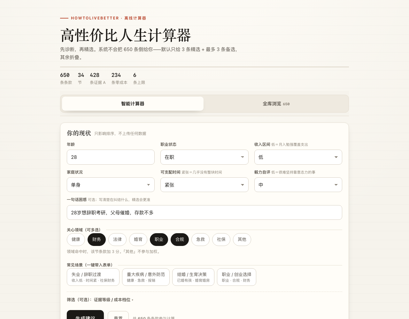Screen dimensions: 409x319
Task: Open the 家庭状况 dropdown showing 单身
Action: point(111,185)
